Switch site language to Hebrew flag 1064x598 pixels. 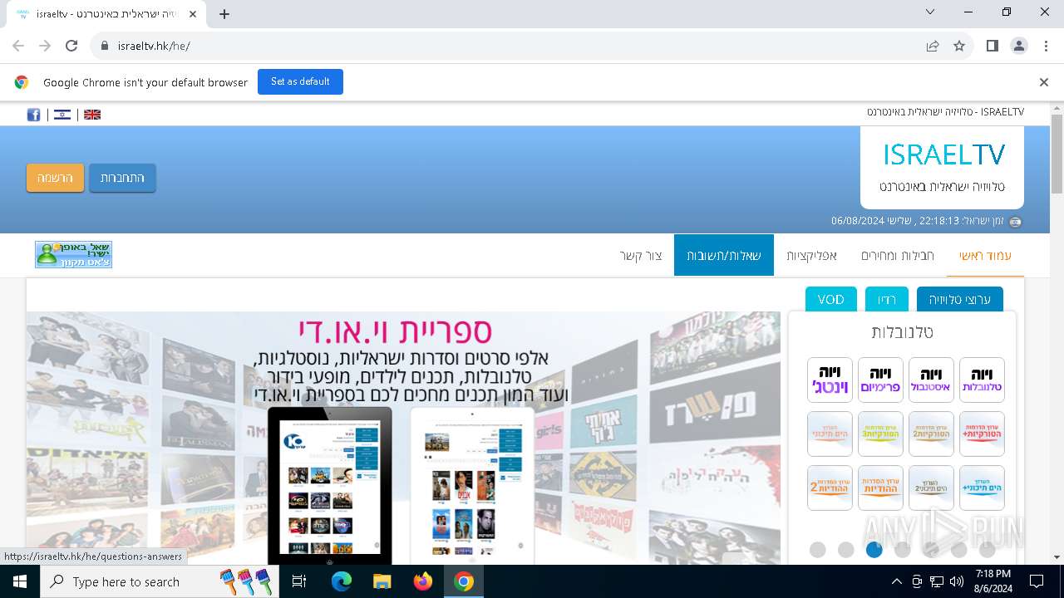pos(62,115)
